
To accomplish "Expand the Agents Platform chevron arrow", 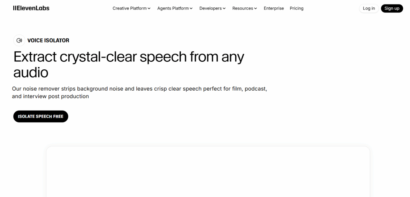I will [x=191, y=8].
